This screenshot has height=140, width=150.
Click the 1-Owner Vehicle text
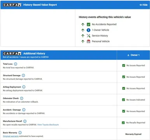coord(101,30)
